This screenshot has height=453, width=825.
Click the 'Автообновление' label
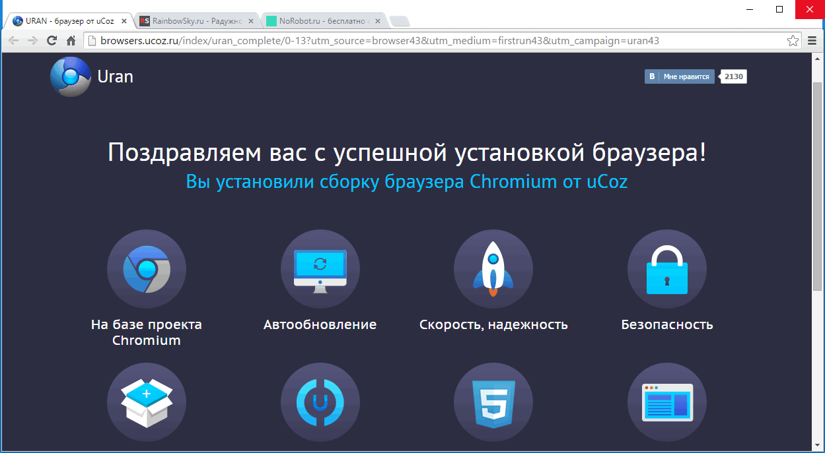[320, 324]
